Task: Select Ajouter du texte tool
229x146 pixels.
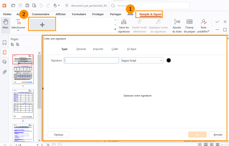Action: tap(177, 26)
